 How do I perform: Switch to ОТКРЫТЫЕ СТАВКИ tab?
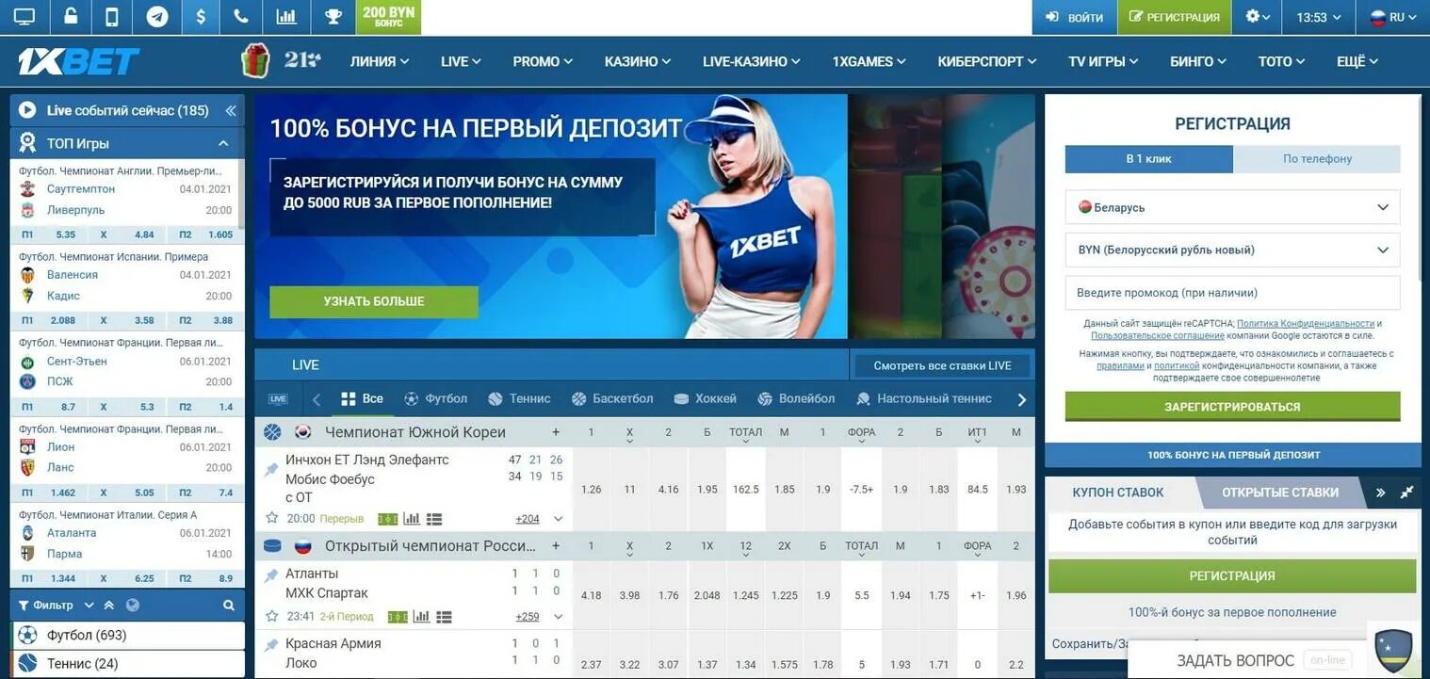pos(1280,492)
